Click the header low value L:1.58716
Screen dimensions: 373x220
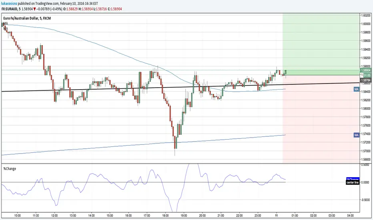[100, 9]
